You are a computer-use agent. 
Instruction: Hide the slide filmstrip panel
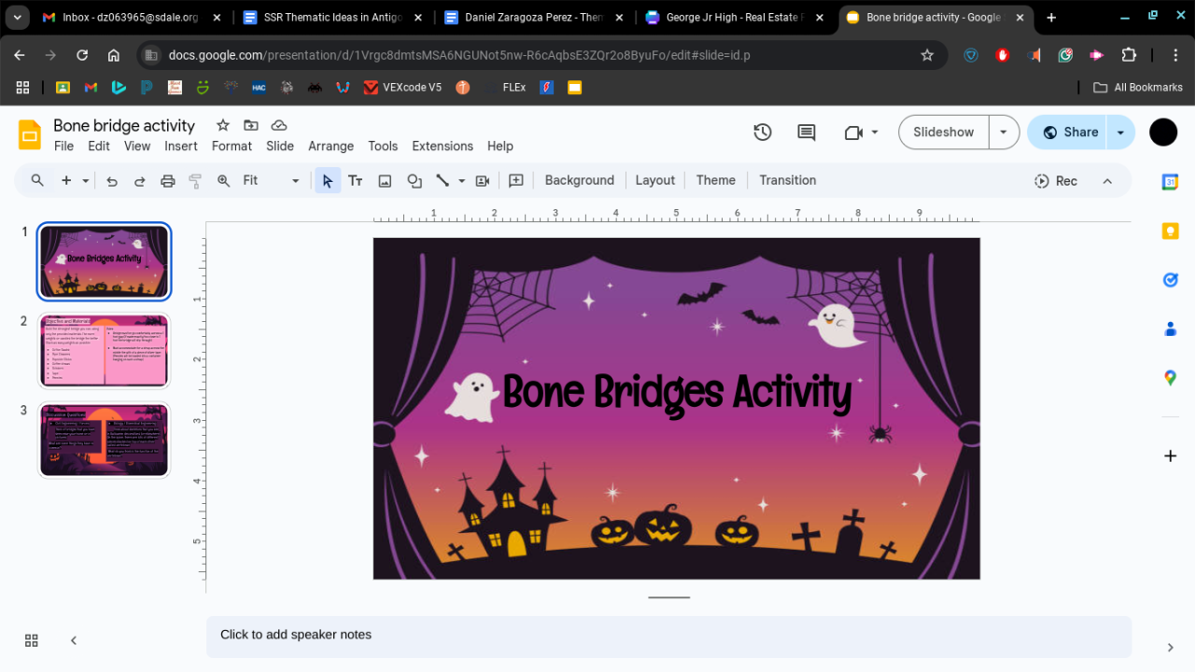coord(74,640)
